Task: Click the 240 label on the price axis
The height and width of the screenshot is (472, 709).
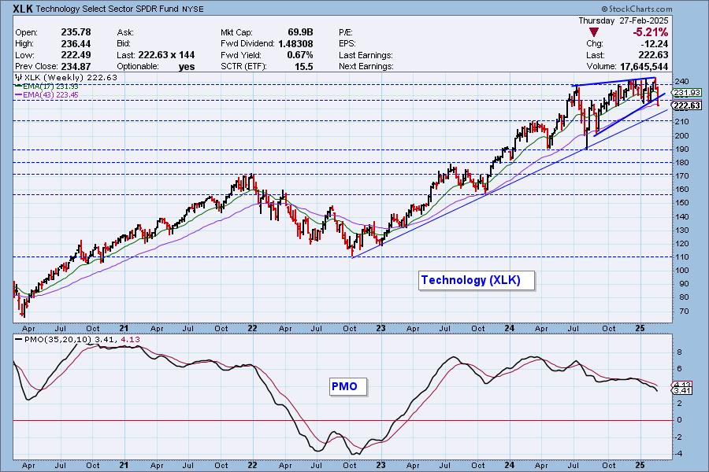Action: 681,82
